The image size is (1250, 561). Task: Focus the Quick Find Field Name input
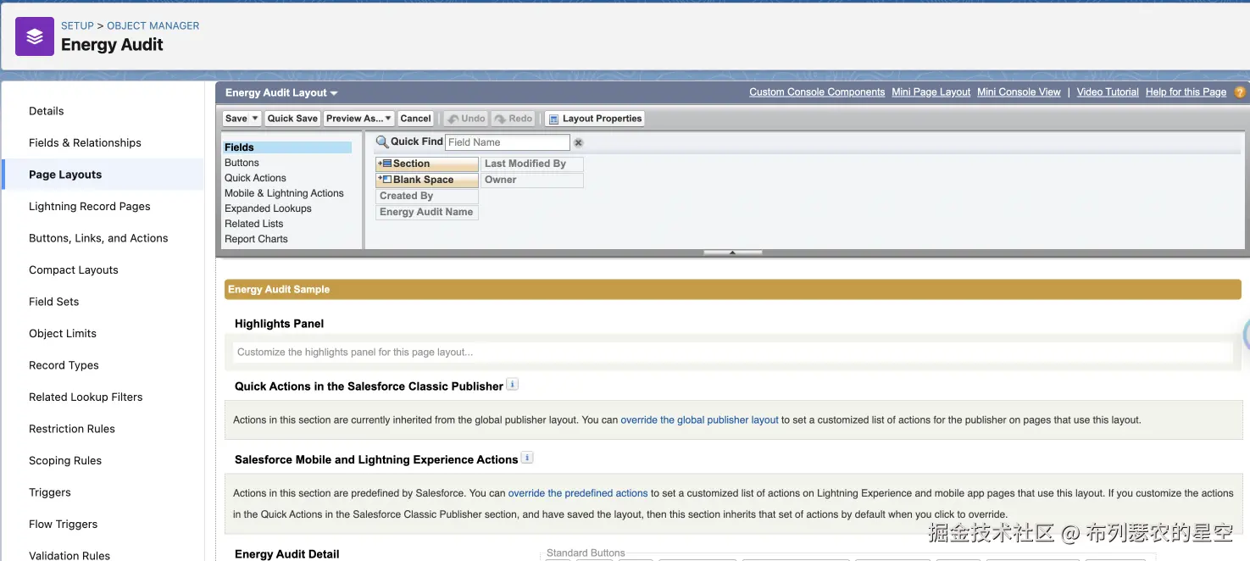click(508, 142)
